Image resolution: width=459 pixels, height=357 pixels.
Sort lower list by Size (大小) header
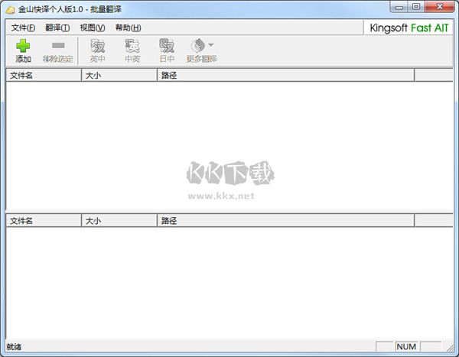click(x=119, y=221)
